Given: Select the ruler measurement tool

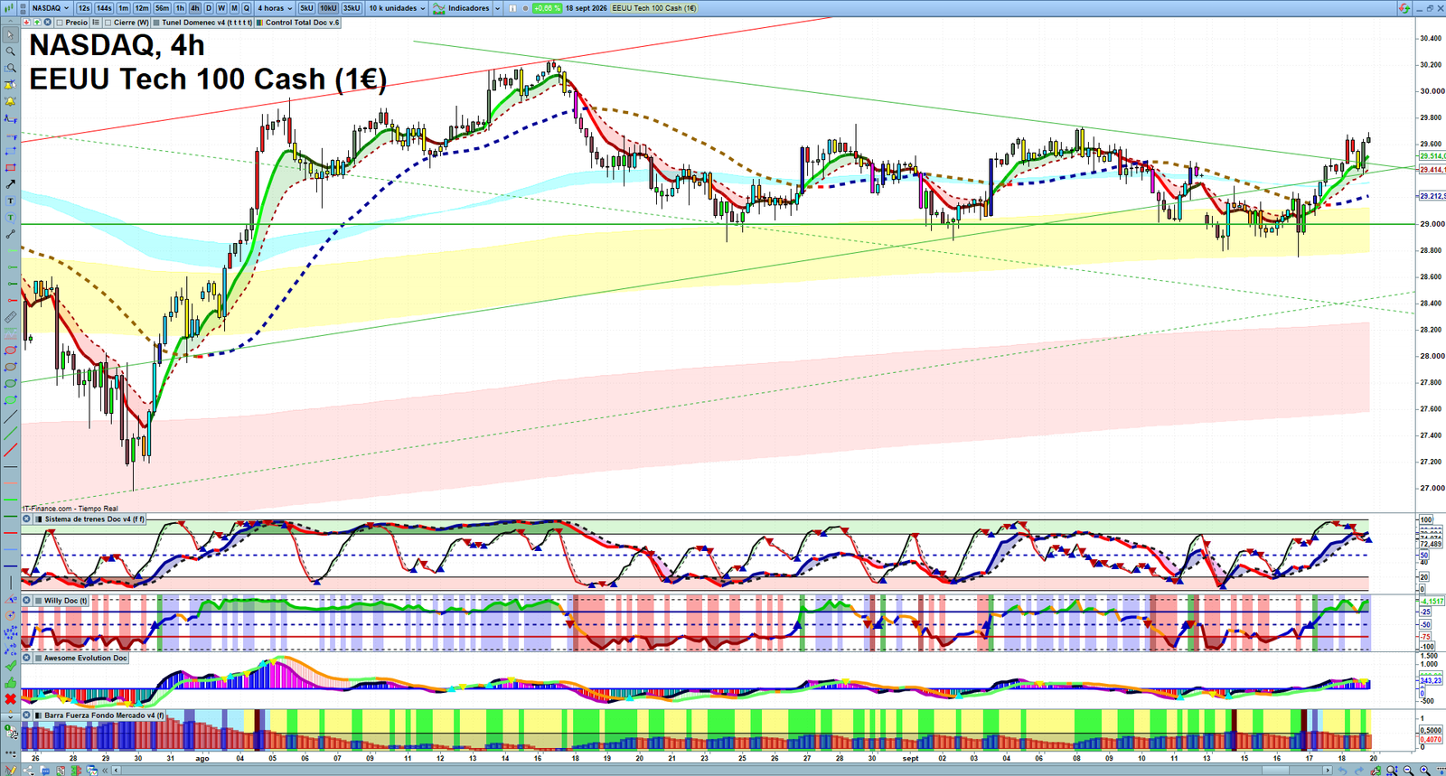Looking at the screenshot, I should click(x=11, y=317).
